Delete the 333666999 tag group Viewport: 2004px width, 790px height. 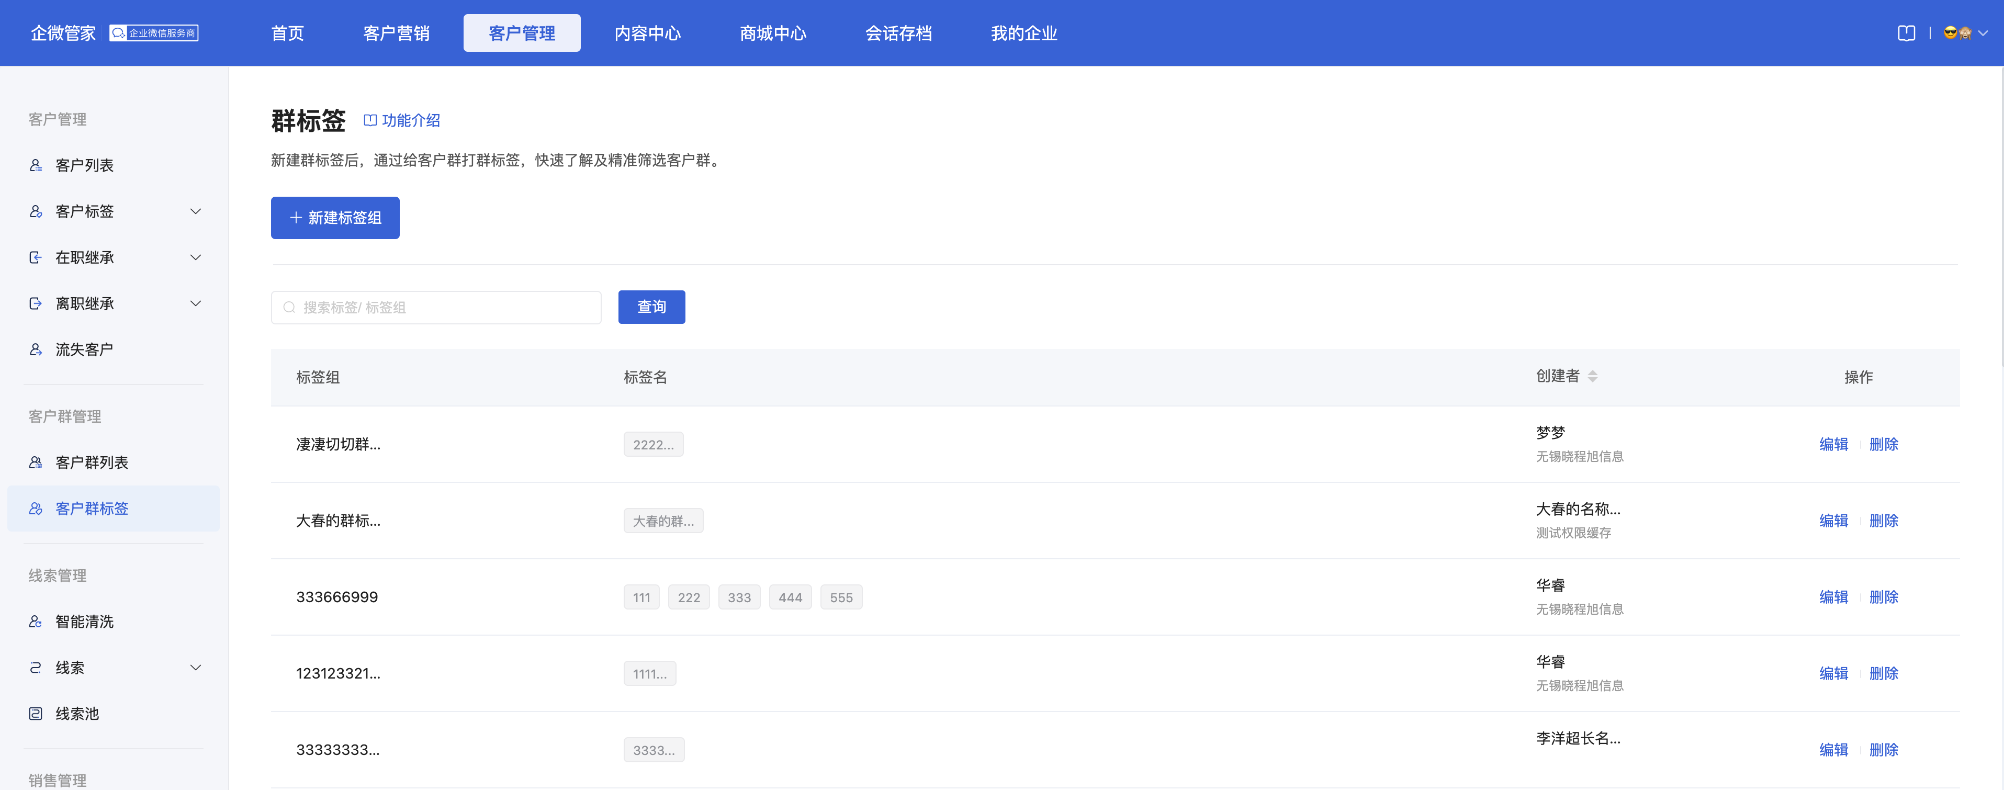pos(1884,597)
